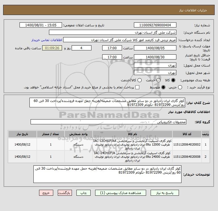Screen dimensions: 218x211
Task: Click the تاریخ نیاز column header
Action: coord(22,134)
